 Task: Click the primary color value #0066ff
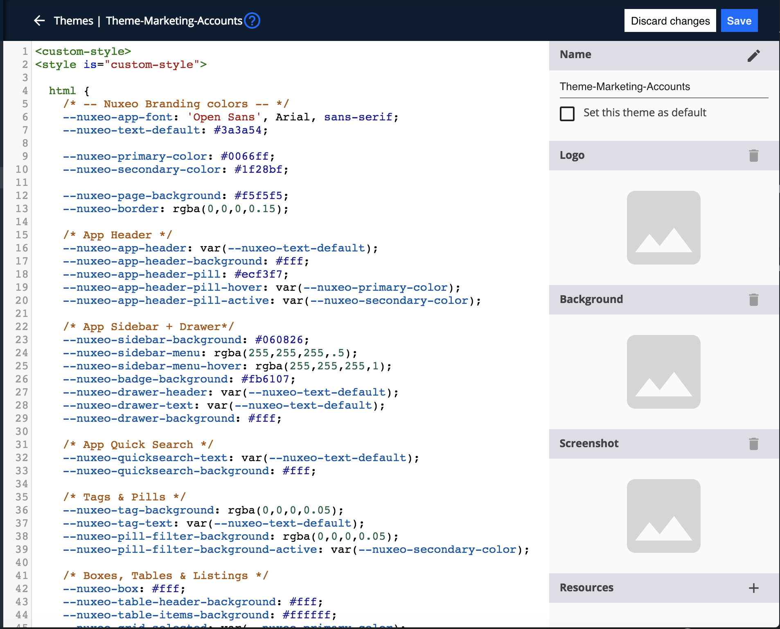point(244,156)
